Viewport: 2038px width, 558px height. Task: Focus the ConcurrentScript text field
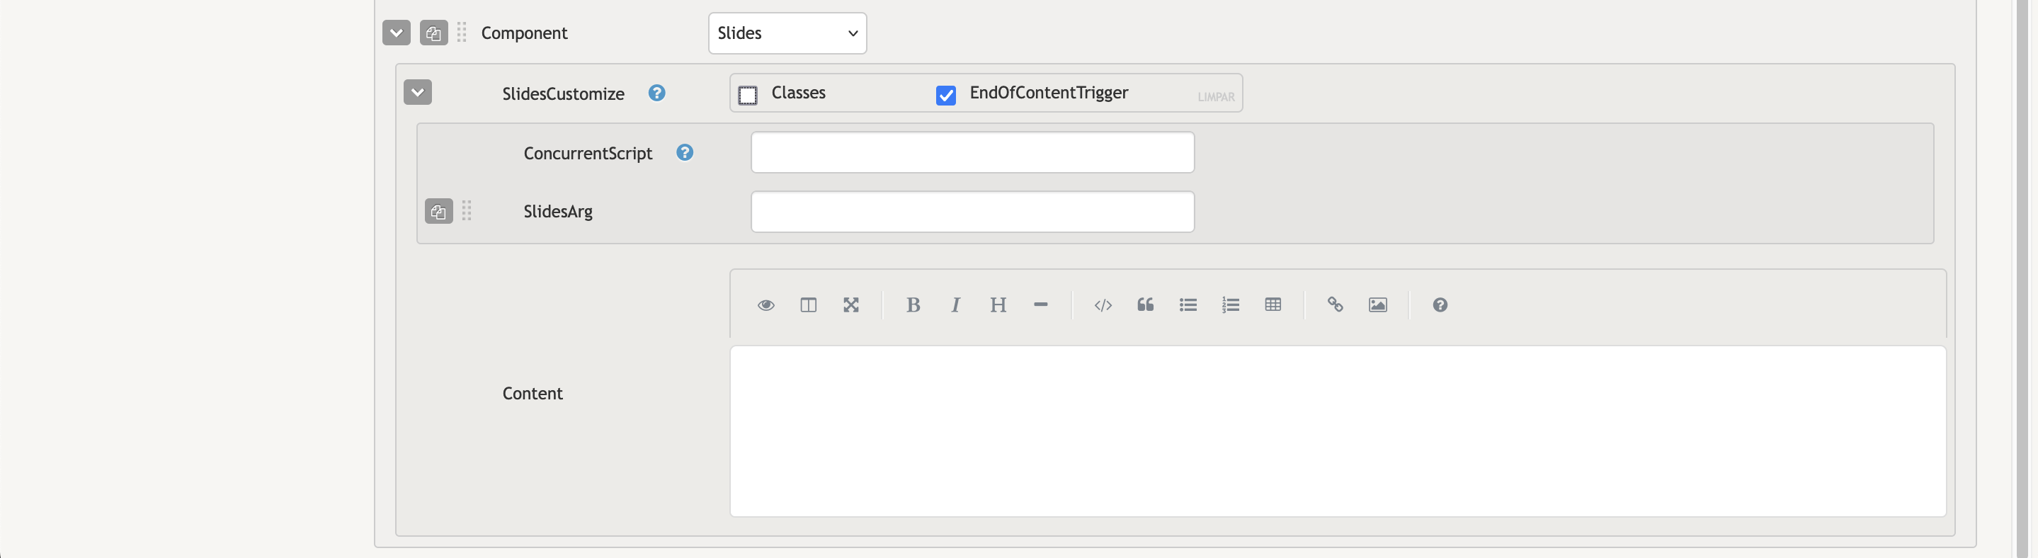(972, 152)
